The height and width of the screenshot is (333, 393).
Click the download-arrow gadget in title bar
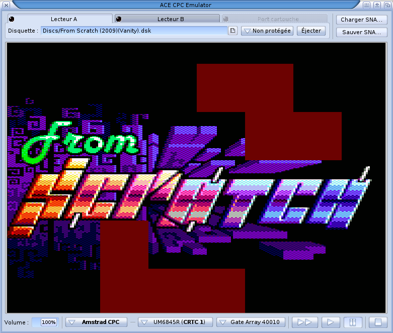click(x=377, y=5)
